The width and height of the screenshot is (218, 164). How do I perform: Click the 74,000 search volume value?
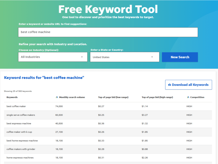pos(59,106)
